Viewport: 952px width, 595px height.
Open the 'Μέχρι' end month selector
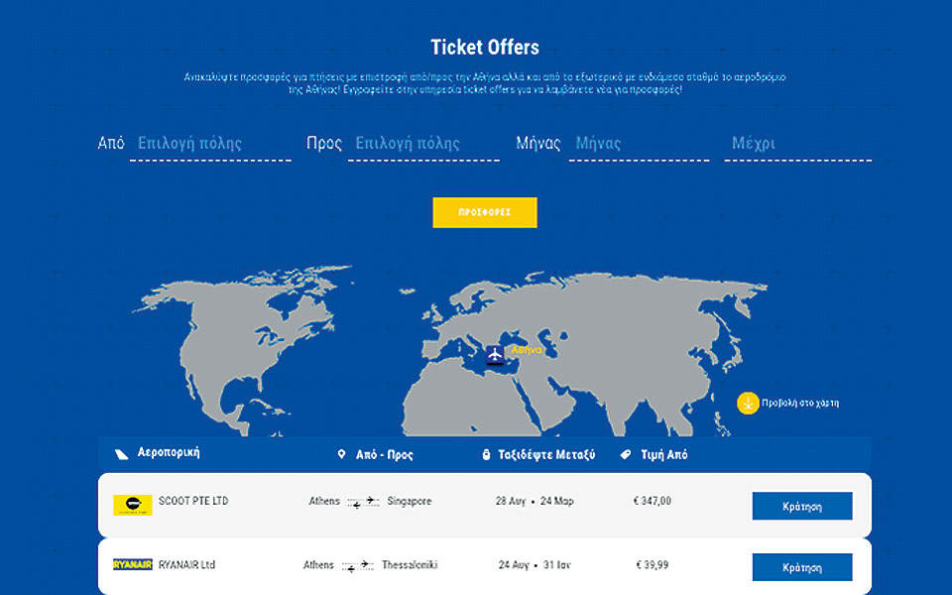(x=797, y=144)
